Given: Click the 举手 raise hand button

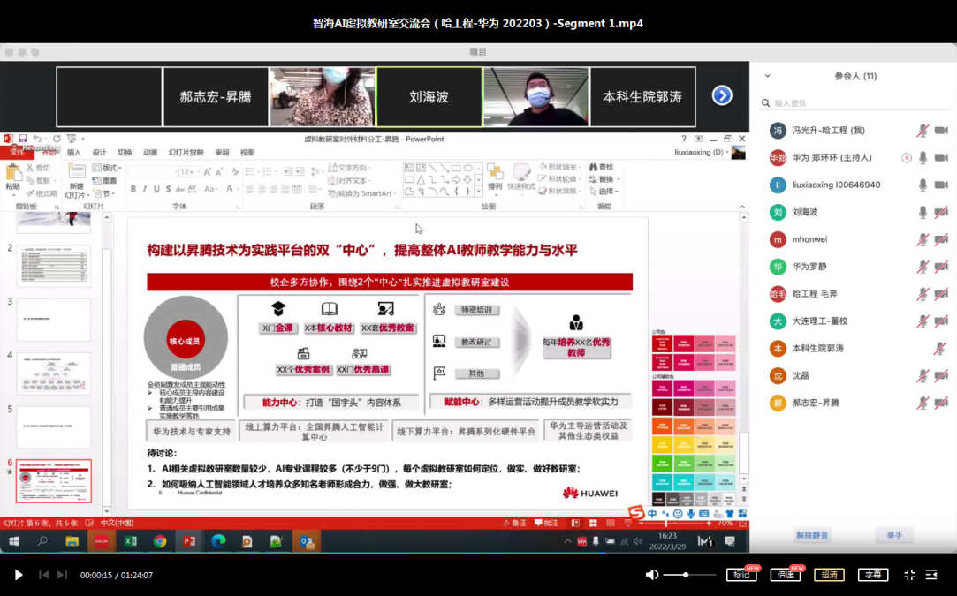Looking at the screenshot, I should pyautogui.click(x=894, y=535).
